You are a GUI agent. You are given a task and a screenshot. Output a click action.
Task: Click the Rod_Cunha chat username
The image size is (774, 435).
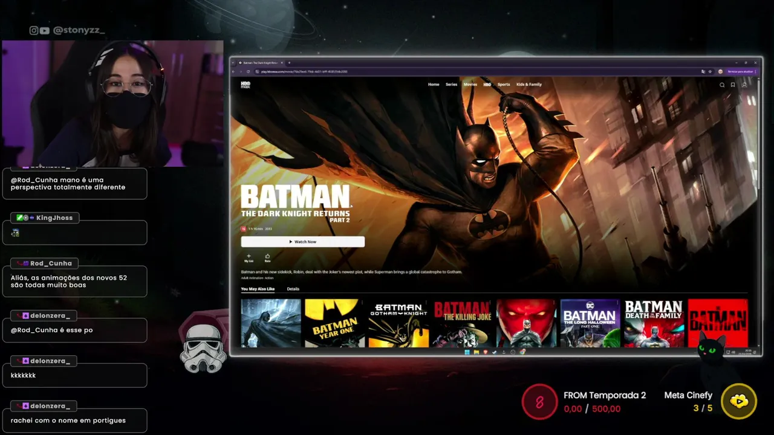click(x=51, y=263)
